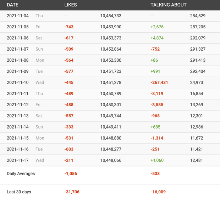The width and height of the screenshot is (220, 198).
Task: Click the -557 likes change value
Action: point(69,116)
